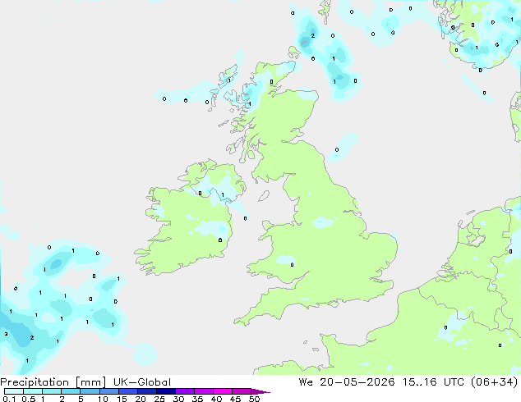Viewport: 521px width, 402px height.
Task: Click the '0' value label over Wales
Action: 292,265
